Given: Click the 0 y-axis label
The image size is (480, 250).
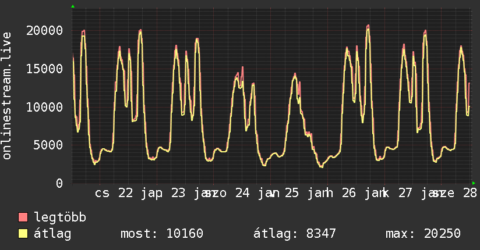Looking at the screenshot, I should point(59,183).
